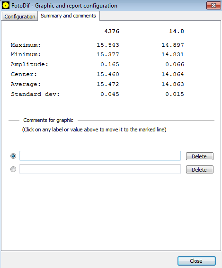Click the window X close button
The image size is (222, 268).
pos(213,6)
